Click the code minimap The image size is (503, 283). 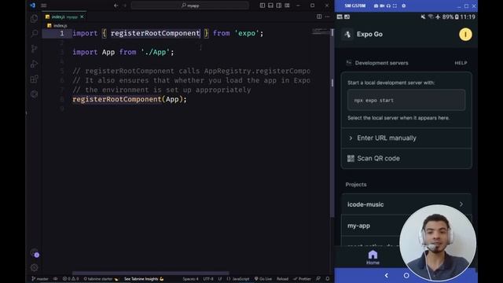[x=321, y=31]
